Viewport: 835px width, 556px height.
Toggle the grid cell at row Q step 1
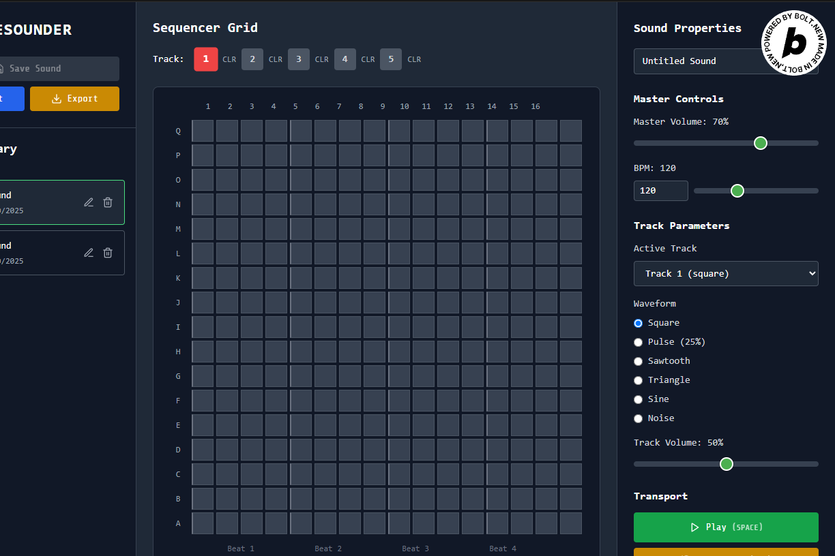(x=203, y=131)
